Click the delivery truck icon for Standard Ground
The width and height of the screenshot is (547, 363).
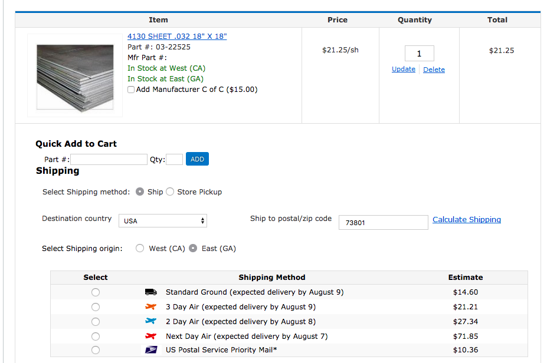150,292
